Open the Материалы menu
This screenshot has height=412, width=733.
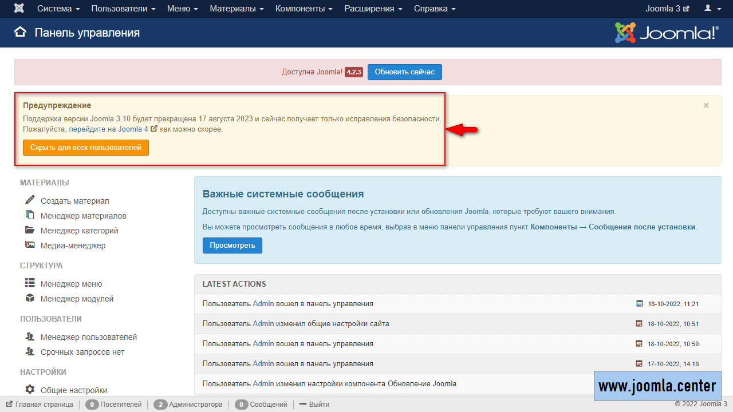pyautogui.click(x=237, y=9)
